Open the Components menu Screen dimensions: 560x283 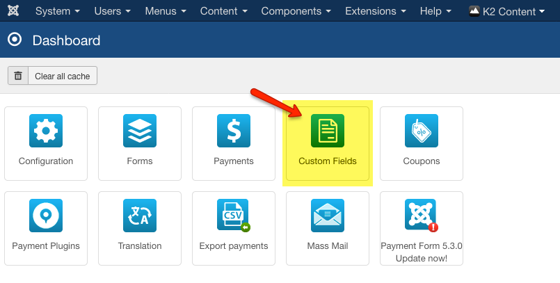click(296, 11)
